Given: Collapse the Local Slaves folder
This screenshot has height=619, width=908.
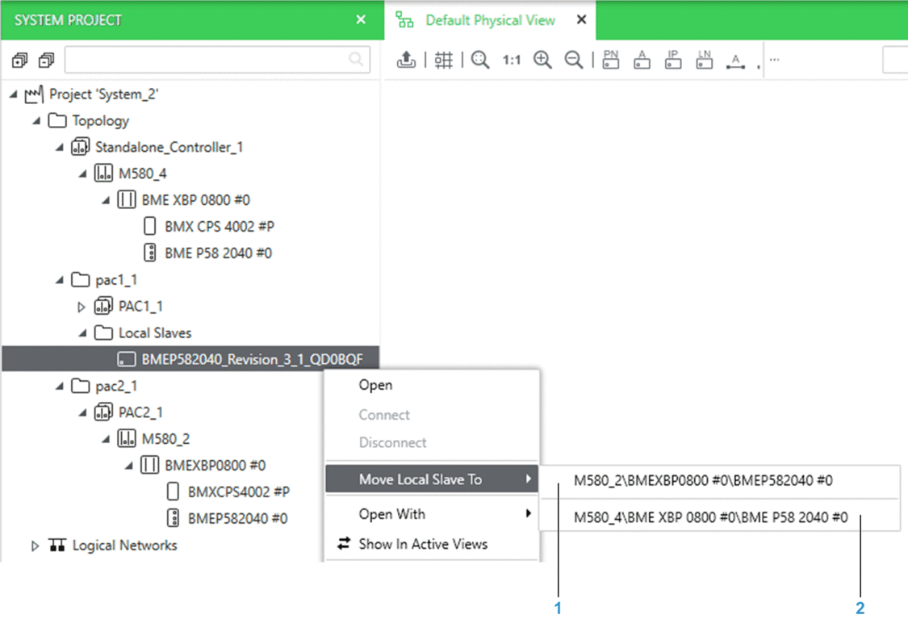Looking at the screenshot, I should [83, 333].
